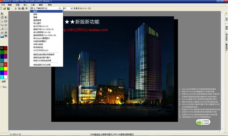Collapse the right side panel arrow
This screenshot has width=228, height=136.
pyautogui.click(x=226, y=13)
